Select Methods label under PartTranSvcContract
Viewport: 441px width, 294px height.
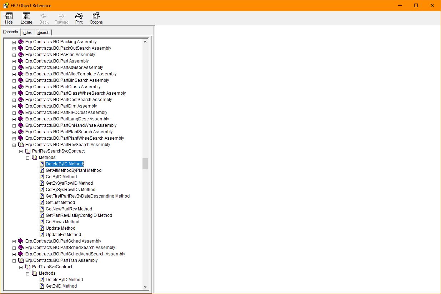[47, 273]
